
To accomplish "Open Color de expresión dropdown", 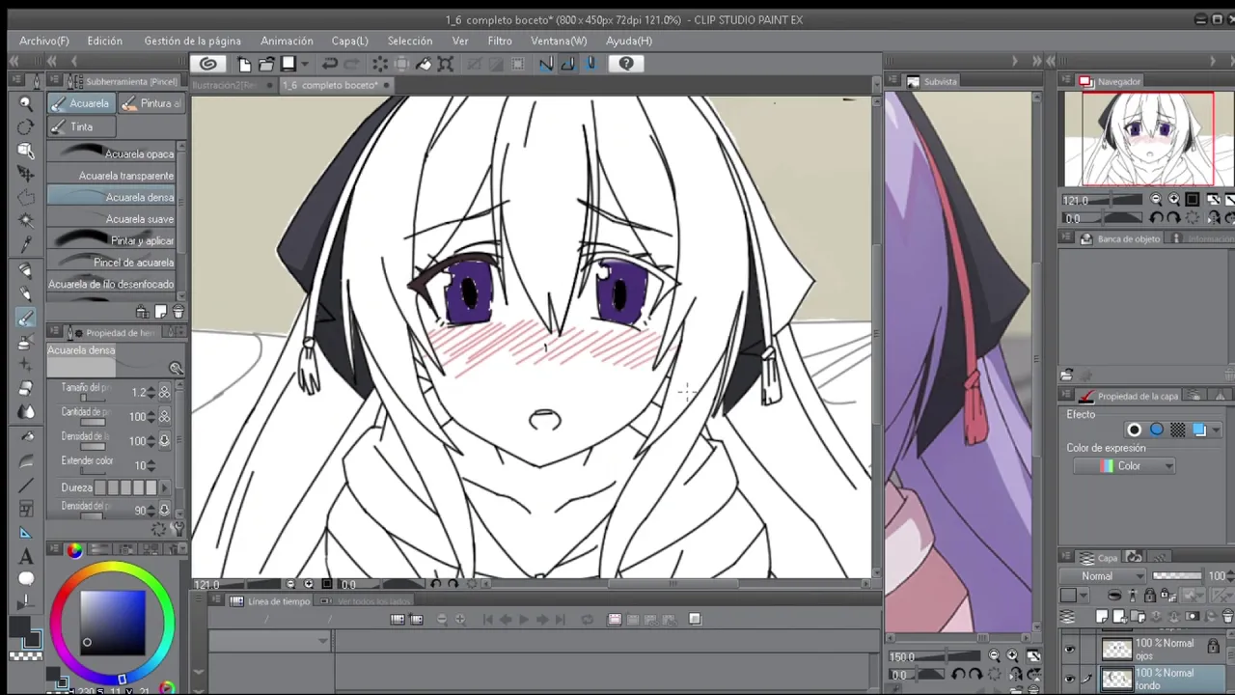I will click(x=1124, y=466).
